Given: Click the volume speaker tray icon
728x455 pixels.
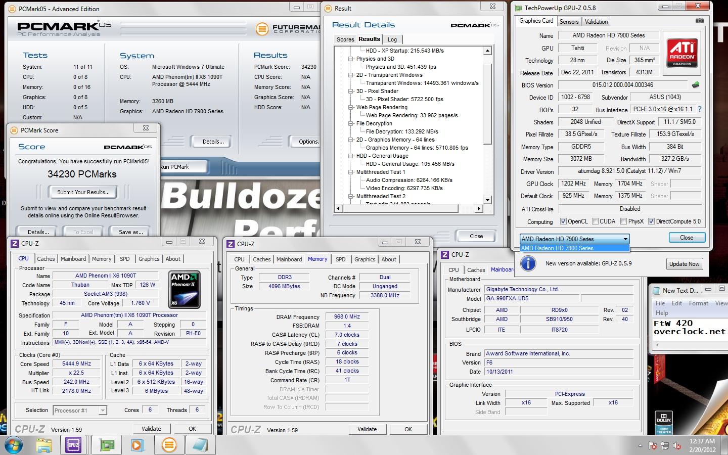Looking at the screenshot, I should click(x=676, y=446).
